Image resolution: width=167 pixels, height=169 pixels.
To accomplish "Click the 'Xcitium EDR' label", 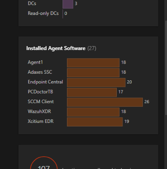I will click(x=41, y=121).
